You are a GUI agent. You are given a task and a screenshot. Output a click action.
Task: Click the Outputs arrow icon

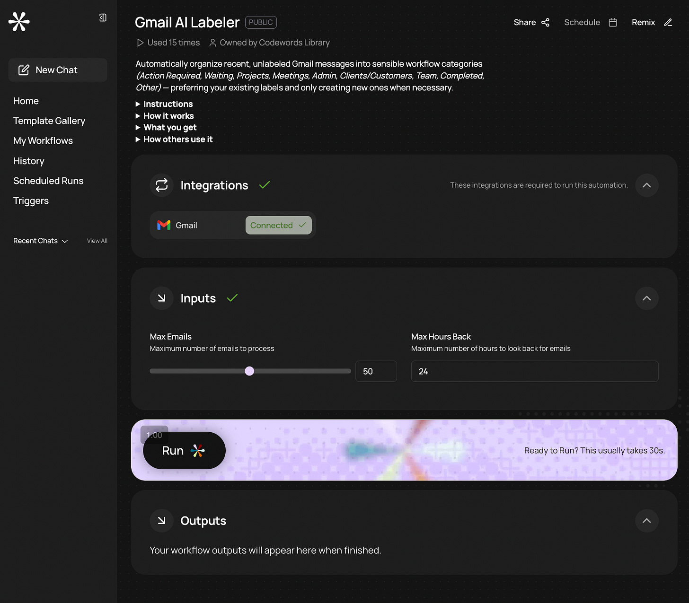161,520
